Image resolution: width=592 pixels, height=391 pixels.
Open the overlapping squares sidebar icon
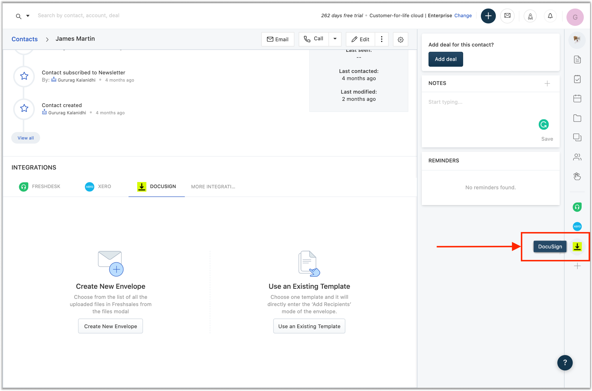click(x=577, y=137)
